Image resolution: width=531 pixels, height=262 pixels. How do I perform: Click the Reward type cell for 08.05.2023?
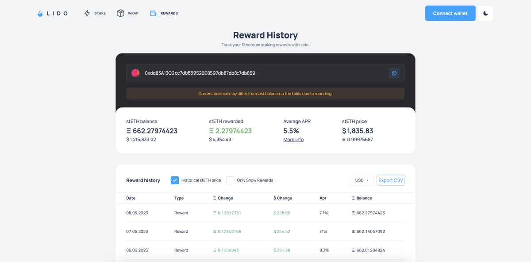point(181,213)
